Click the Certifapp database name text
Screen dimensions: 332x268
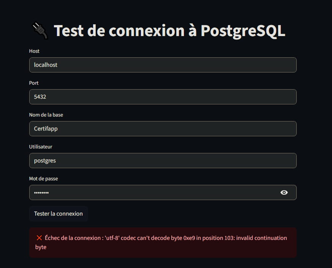[46, 129]
